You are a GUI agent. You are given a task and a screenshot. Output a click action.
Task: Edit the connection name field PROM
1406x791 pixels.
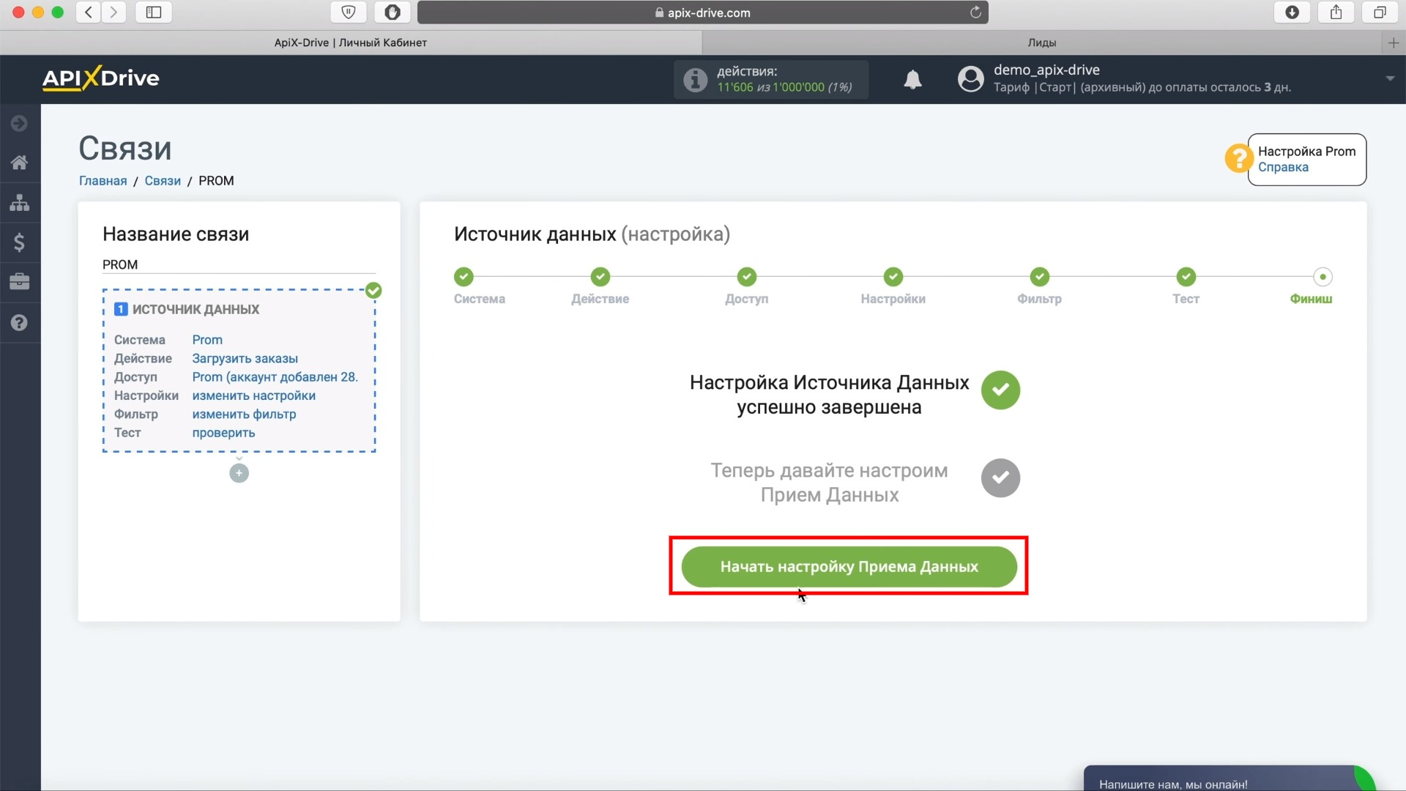239,264
